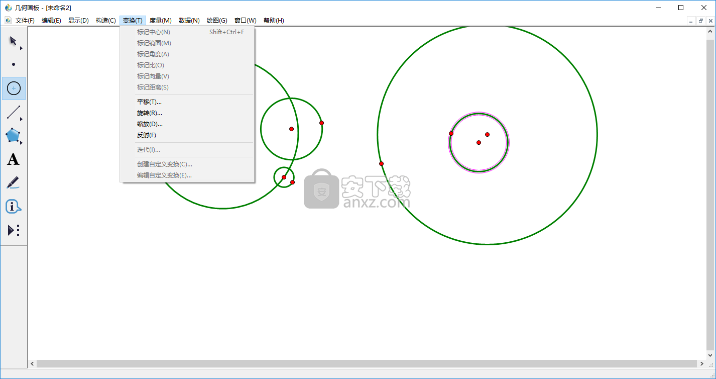Image resolution: width=716 pixels, height=379 pixels.
Task: Select red point inside the smallest circle
Action: pos(284,177)
